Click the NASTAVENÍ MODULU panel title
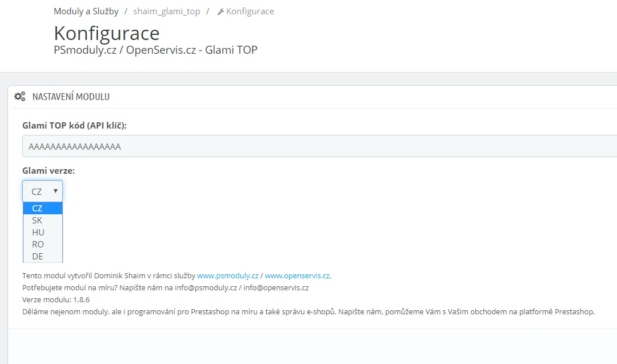This screenshot has width=617, height=364. [x=71, y=97]
